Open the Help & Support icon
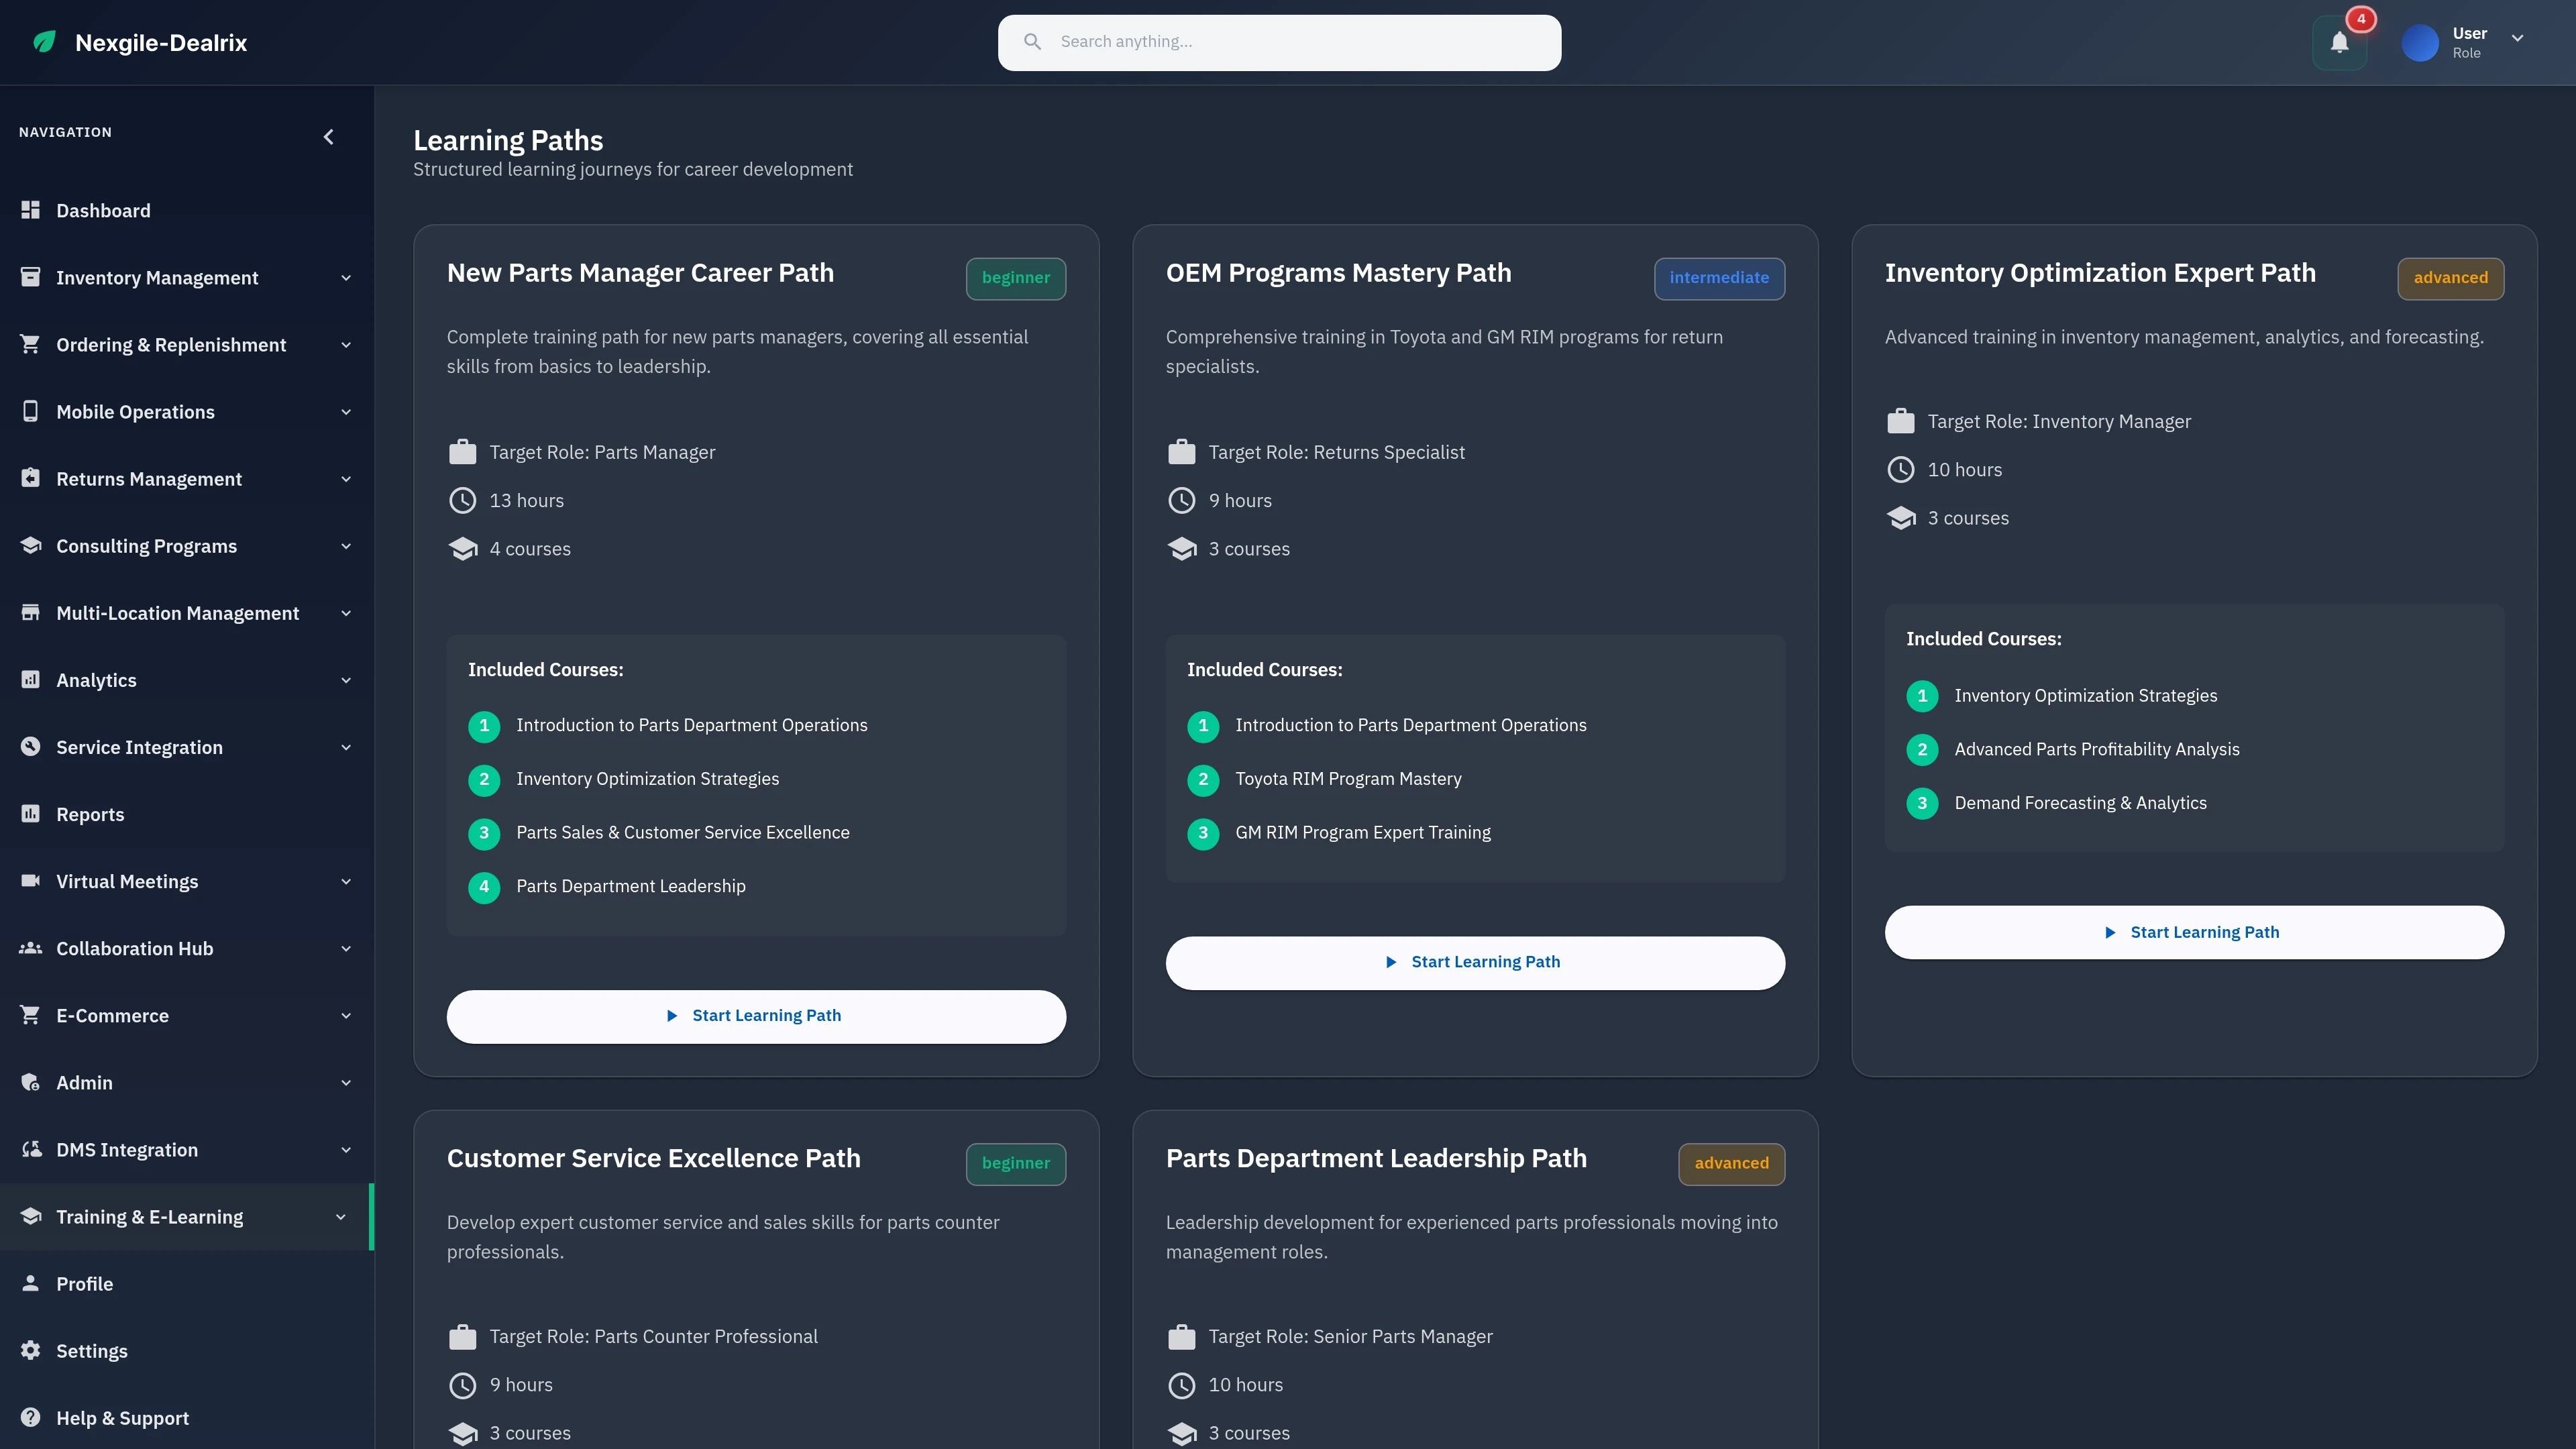 (x=30, y=1417)
